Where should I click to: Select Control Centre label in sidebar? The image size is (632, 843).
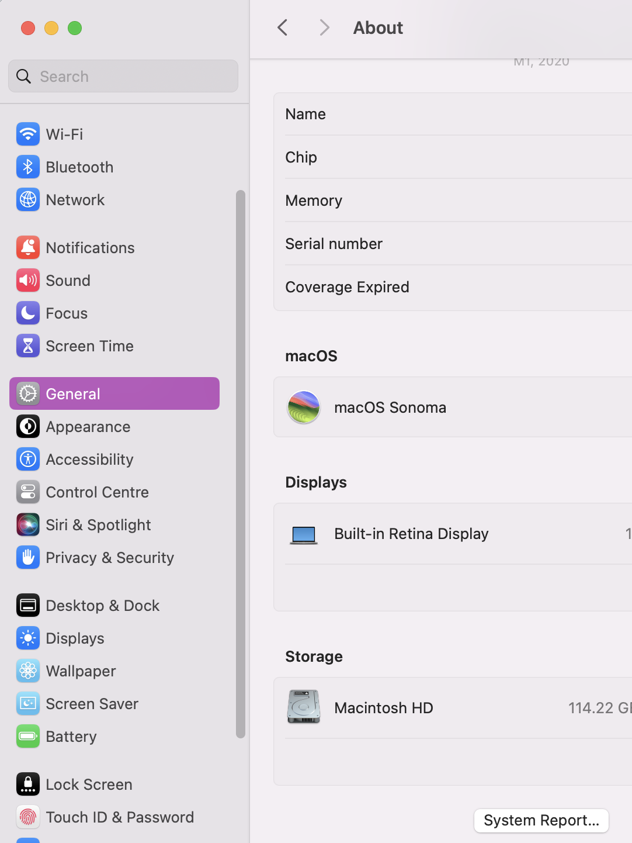pos(98,492)
